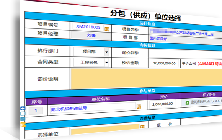Viewport: 222px width, 140px height.
Task: Expand the 执行部门 dropdown arrow
Action: tap(107, 52)
